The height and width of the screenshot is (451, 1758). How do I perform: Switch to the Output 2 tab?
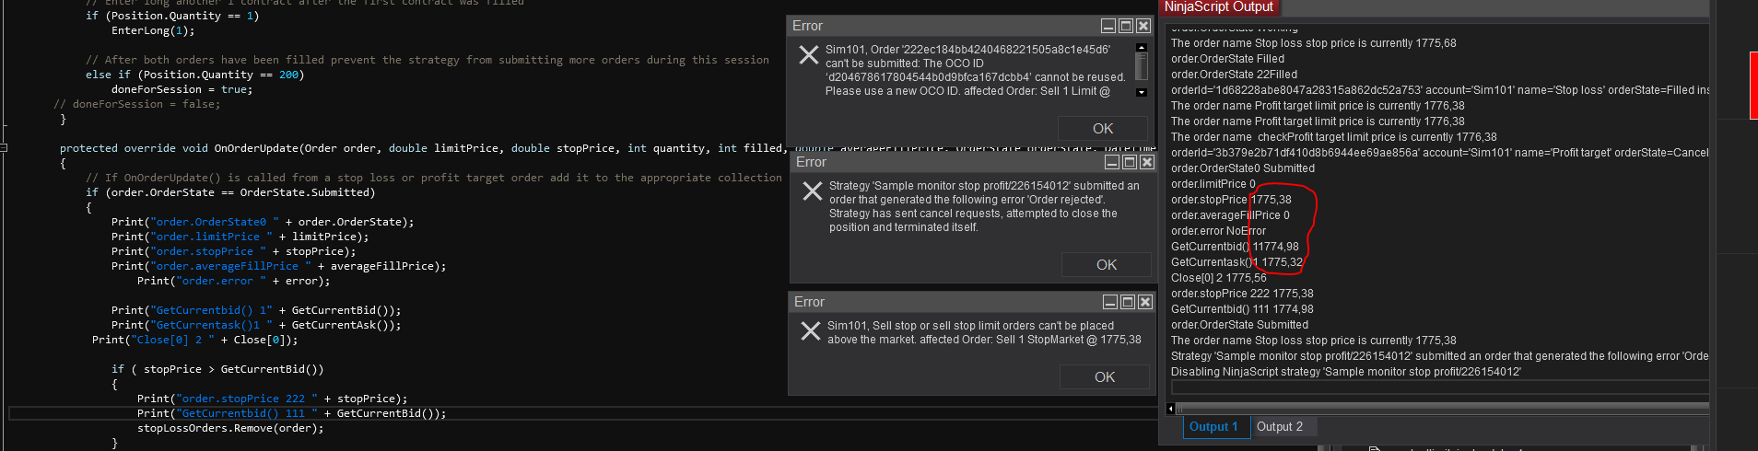pos(1279,427)
